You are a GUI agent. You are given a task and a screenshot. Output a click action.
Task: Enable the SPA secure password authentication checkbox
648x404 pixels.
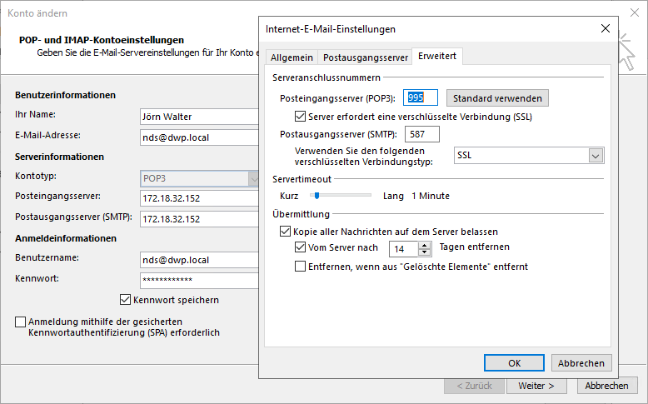click(x=21, y=322)
